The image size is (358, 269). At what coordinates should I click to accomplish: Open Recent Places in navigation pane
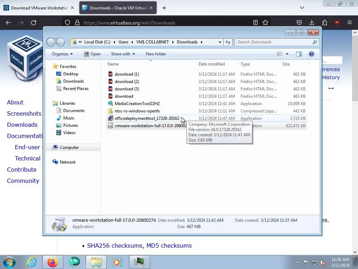(76, 89)
